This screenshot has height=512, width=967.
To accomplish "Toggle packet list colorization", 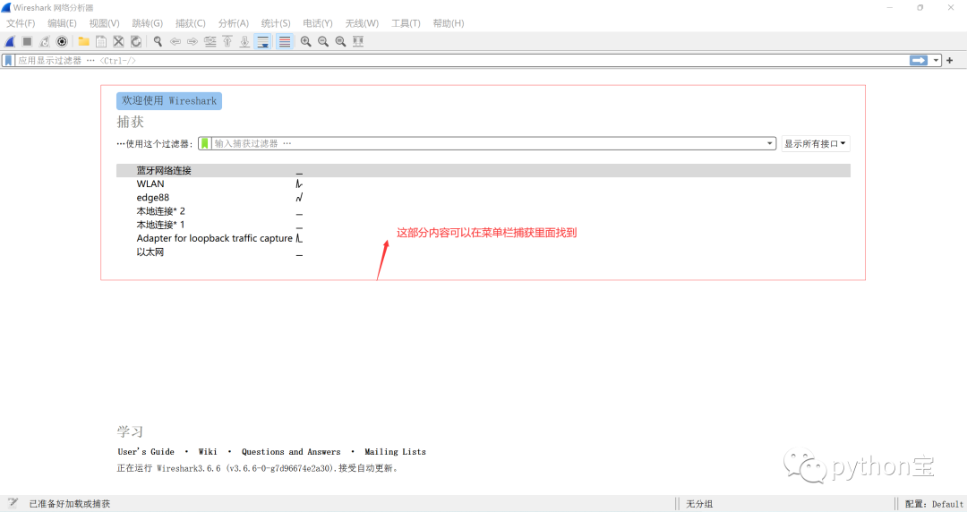I will [x=285, y=41].
